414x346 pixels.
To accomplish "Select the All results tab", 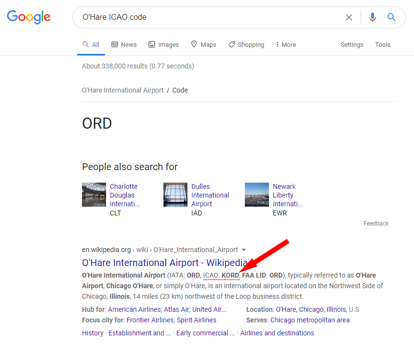I will (91, 45).
